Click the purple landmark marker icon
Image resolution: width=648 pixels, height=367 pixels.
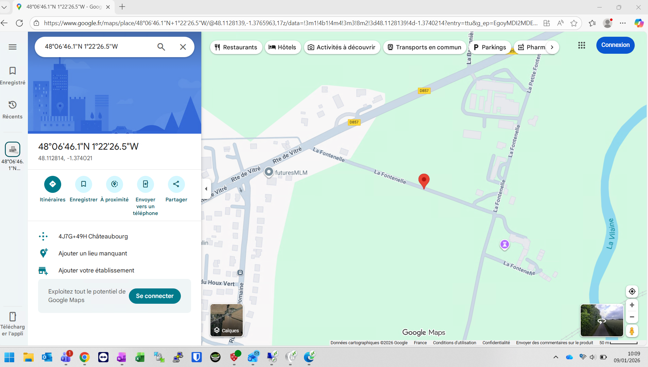(505, 244)
